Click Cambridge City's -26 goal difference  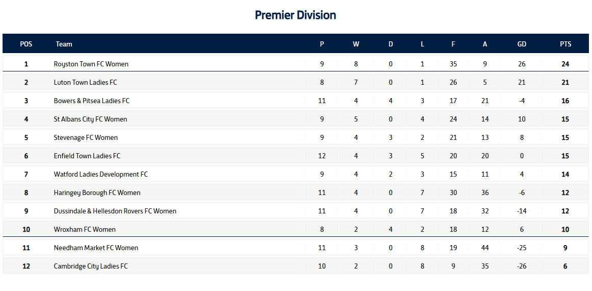[522, 266]
